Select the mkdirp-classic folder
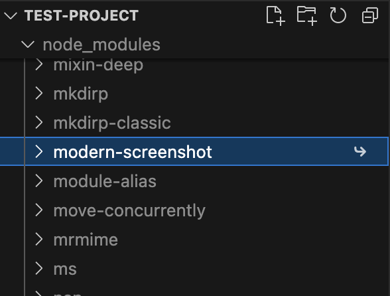The height and width of the screenshot is (296, 390). pyautogui.click(x=195, y=123)
